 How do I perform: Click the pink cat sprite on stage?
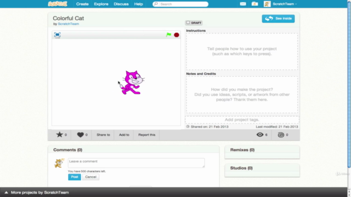coord(132,83)
